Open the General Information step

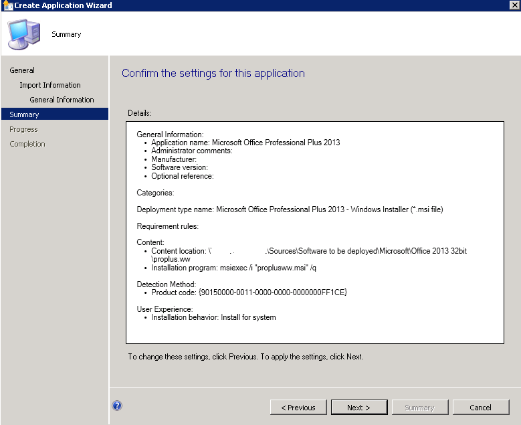pyautogui.click(x=62, y=100)
